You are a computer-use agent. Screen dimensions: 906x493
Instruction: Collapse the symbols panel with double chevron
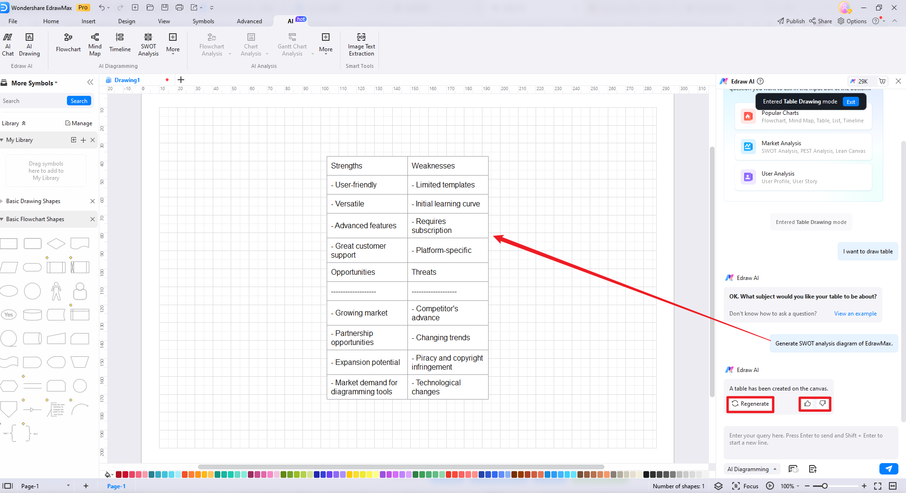(90, 83)
